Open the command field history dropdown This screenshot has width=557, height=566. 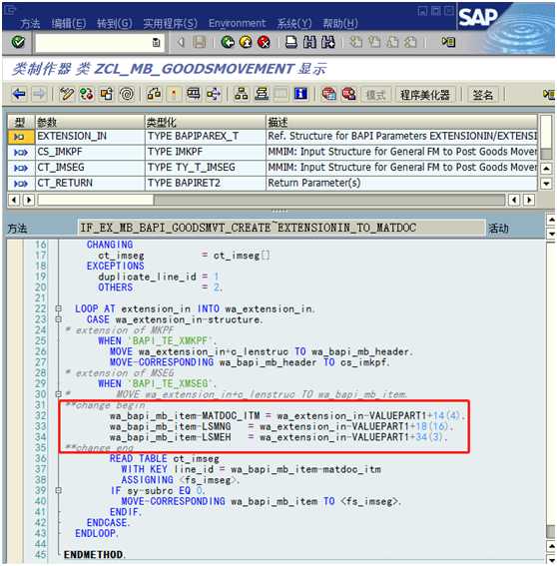157,43
